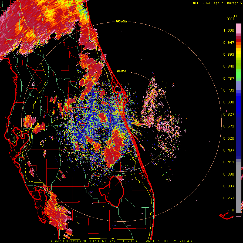Click the 50 NMI range ring label
Screen dimensions: 243x243
point(121,72)
